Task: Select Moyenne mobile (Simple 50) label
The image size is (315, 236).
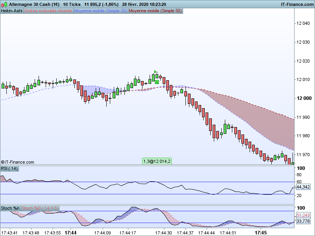Action: click(155, 11)
